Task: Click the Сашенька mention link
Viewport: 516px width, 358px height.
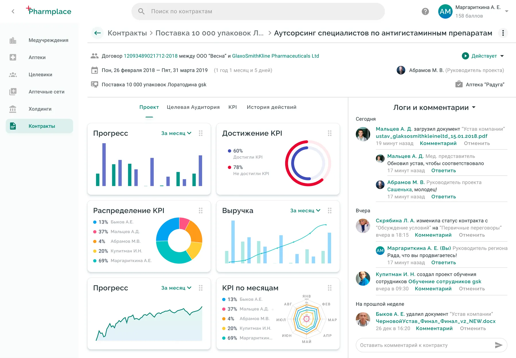Action: click(399, 190)
